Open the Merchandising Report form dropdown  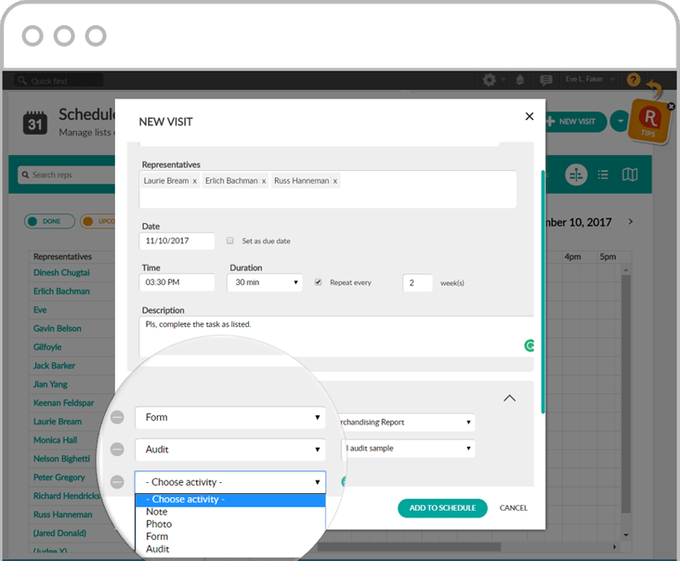point(407,422)
